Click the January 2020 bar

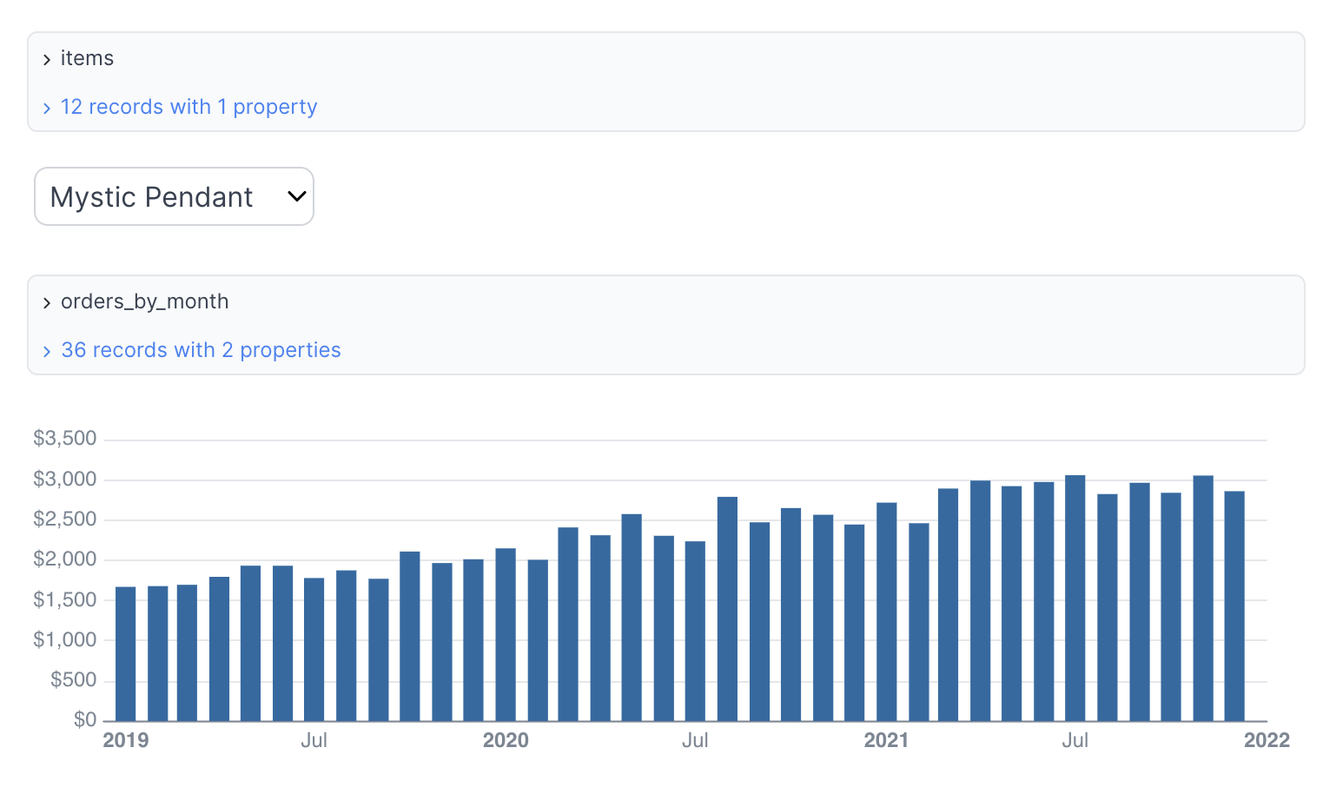coord(506,635)
